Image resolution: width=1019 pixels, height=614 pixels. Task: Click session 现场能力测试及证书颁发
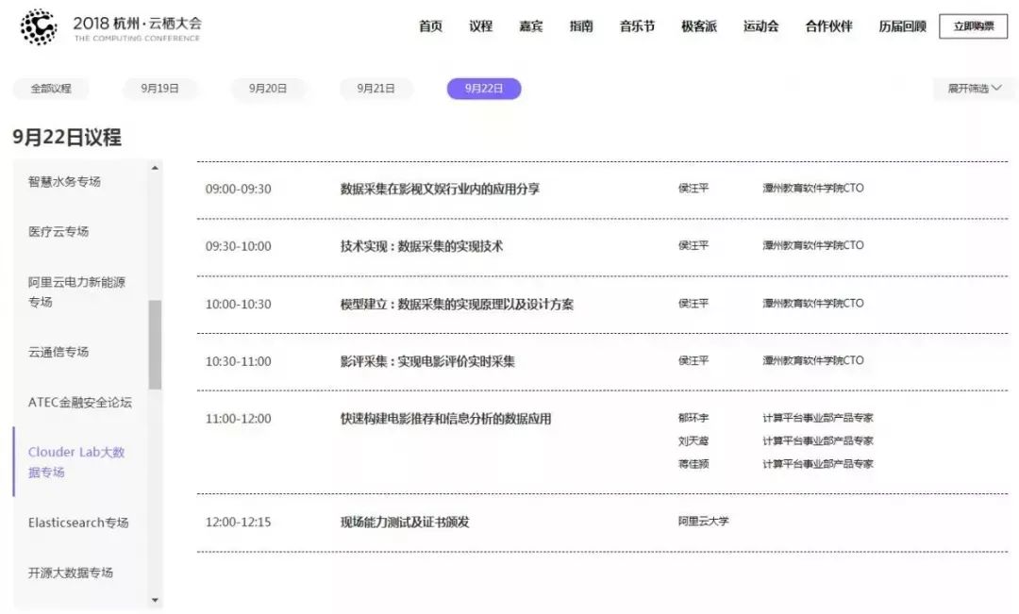coord(405,522)
